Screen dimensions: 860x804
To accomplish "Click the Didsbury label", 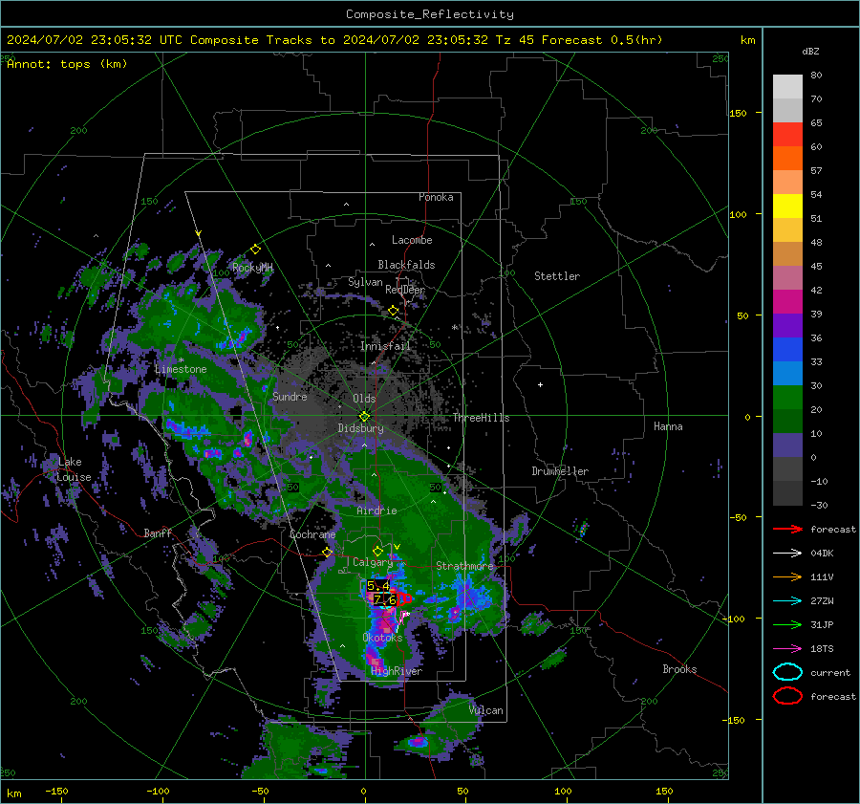I will point(360,428).
